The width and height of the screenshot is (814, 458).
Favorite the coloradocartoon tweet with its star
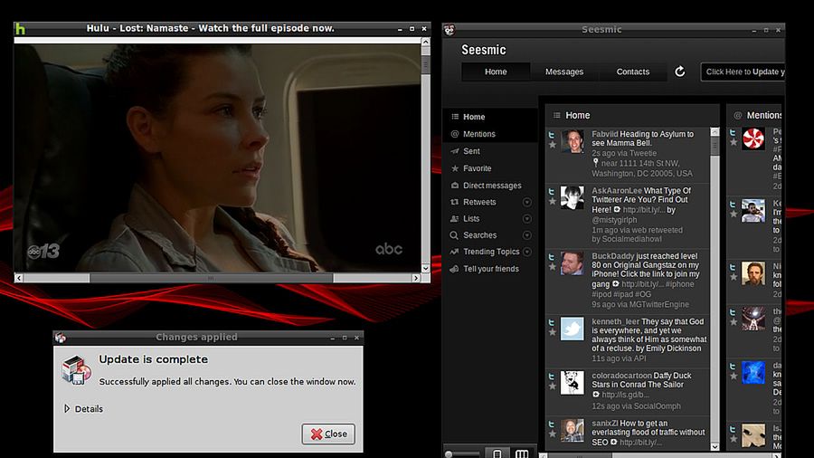point(553,386)
